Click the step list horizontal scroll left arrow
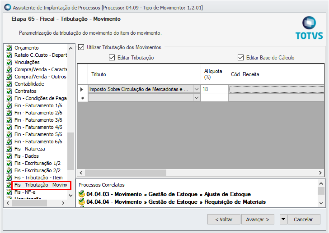Screen dimensions: 329x233 click(8, 203)
